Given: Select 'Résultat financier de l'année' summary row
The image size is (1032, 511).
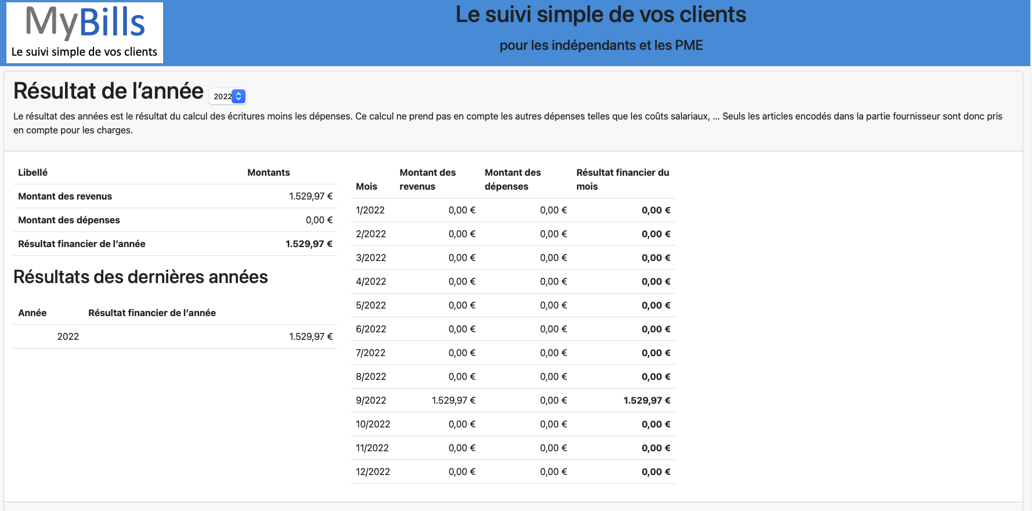Looking at the screenshot, I should click(82, 244).
